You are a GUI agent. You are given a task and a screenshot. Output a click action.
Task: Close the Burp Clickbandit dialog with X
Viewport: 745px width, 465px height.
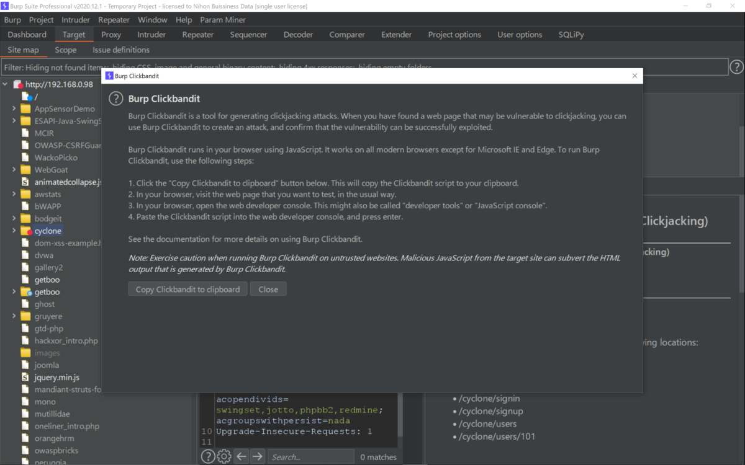pyautogui.click(x=634, y=76)
